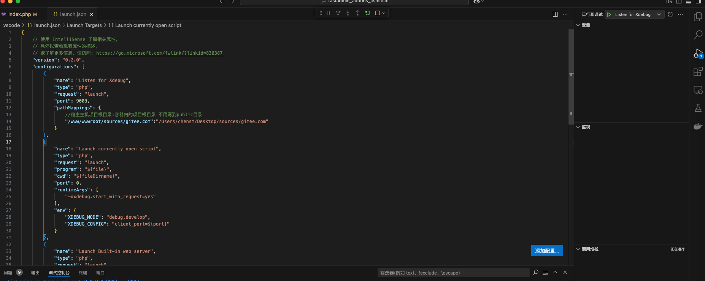Screen dimensions: 705x281
Task: Close the launch.json tab
Action: click(92, 14)
